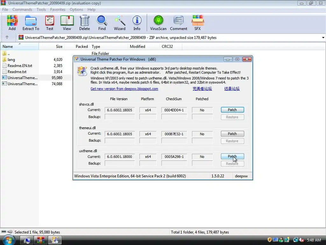
Task: Open the first Chinese forum link
Action: click(202, 89)
